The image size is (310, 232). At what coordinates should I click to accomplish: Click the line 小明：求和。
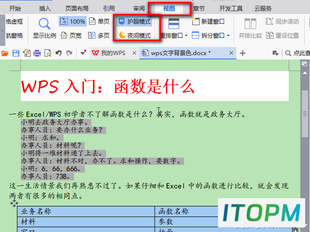click(42, 138)
